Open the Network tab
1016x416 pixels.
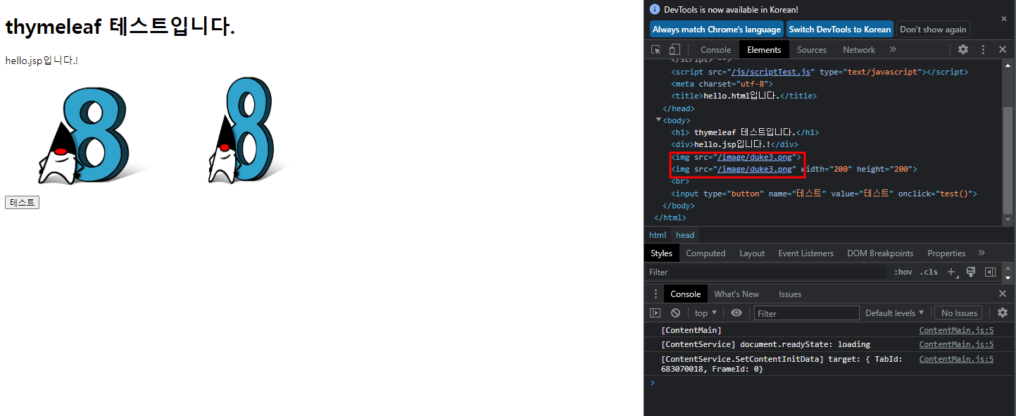point(859,49)
